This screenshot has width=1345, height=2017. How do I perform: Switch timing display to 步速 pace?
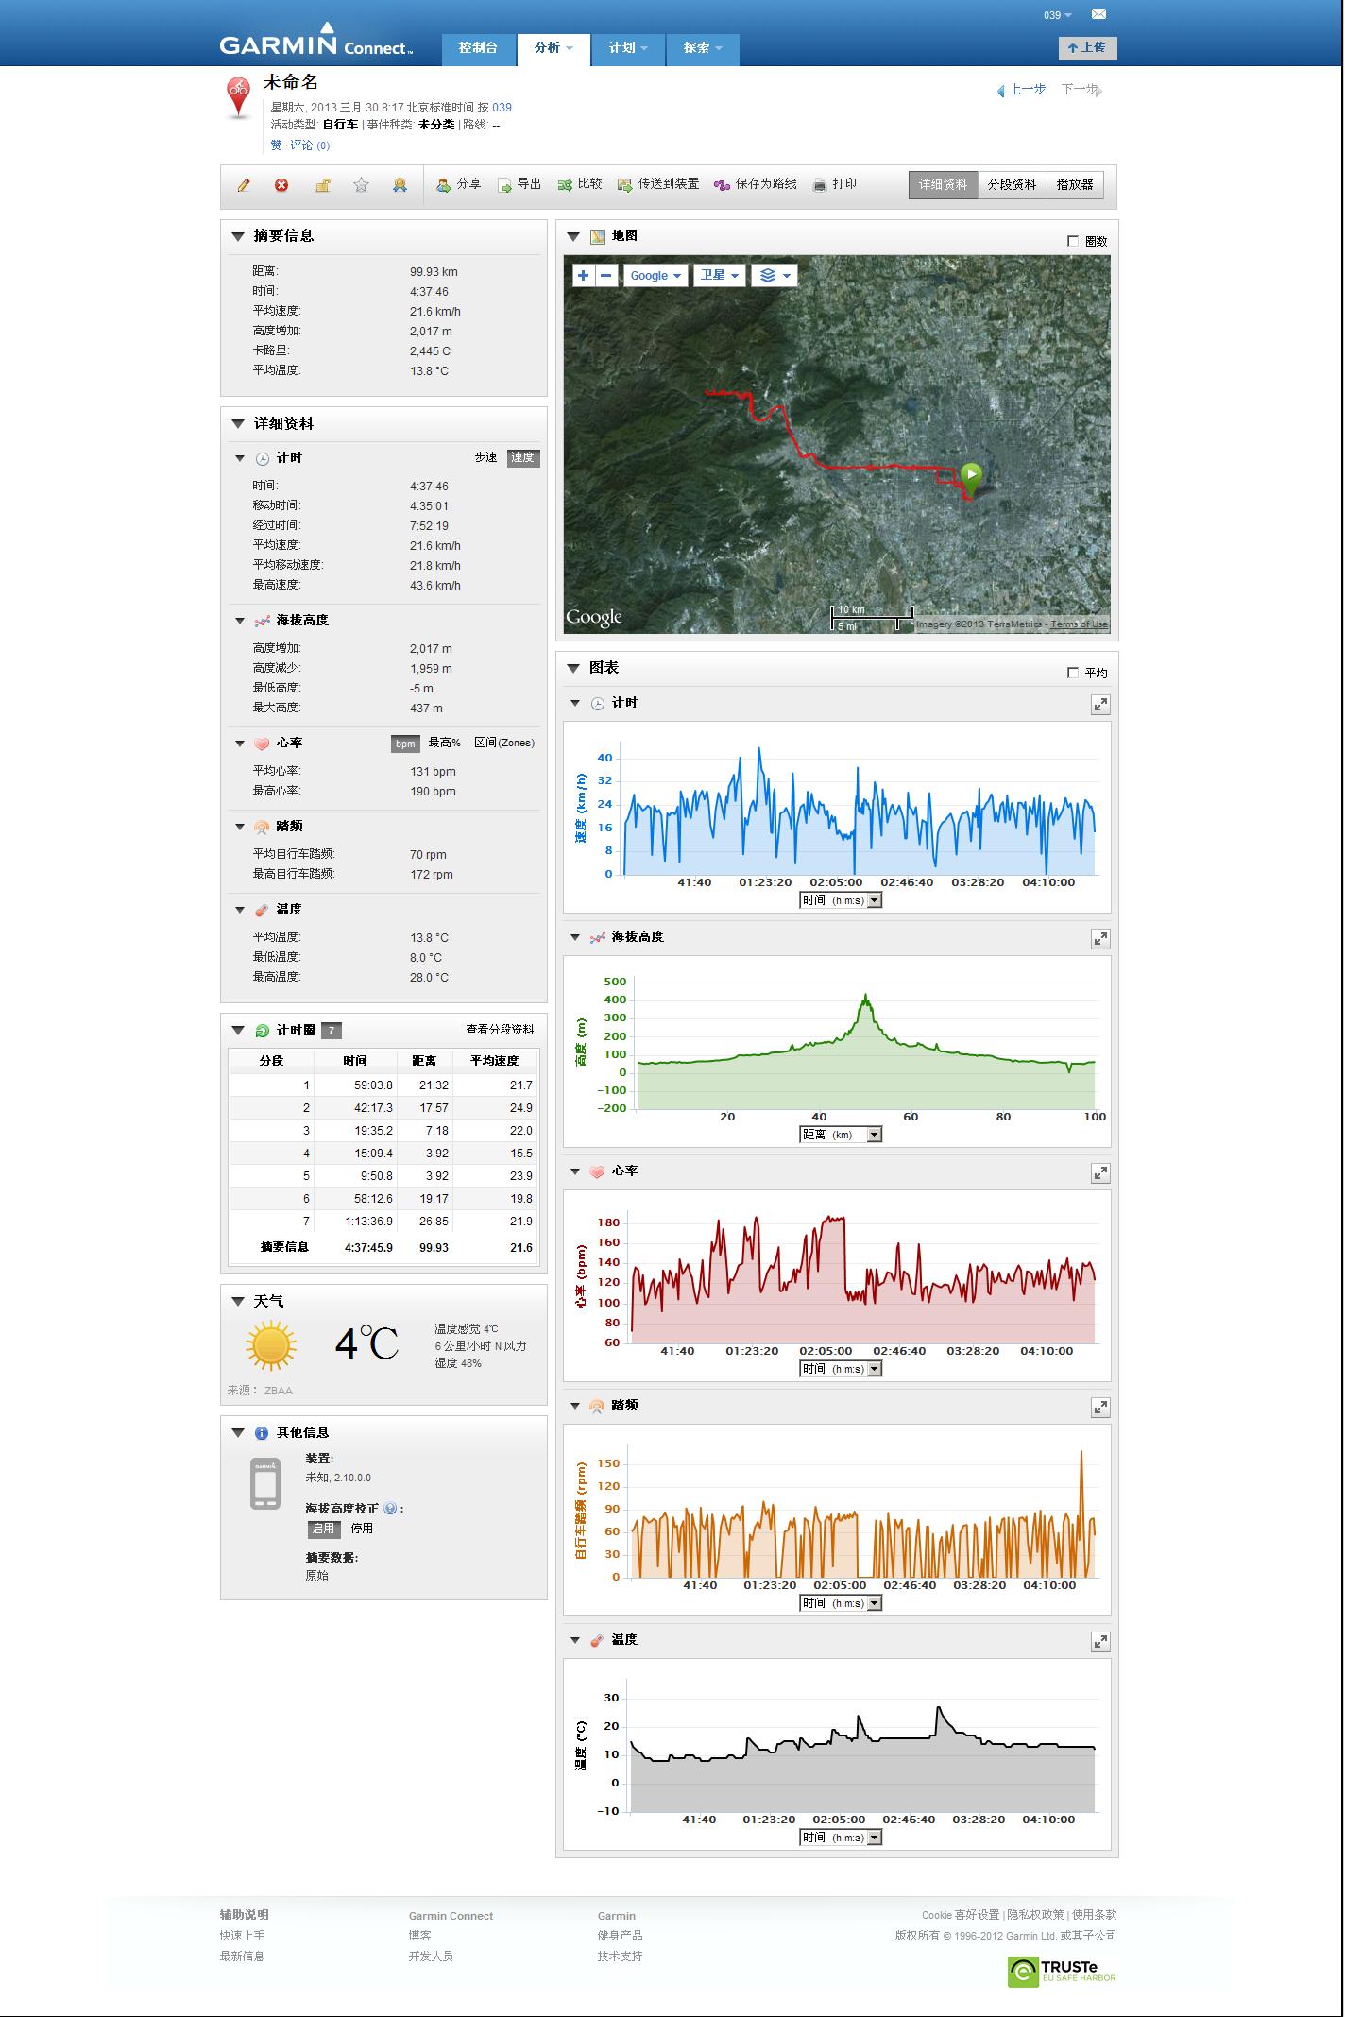[x=485, y=457]
